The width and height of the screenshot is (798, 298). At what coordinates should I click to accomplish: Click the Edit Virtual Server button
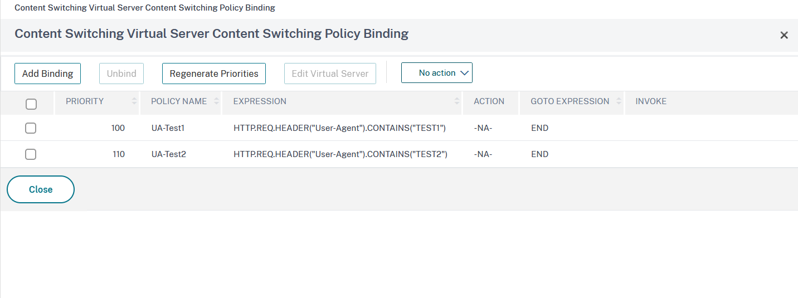coord(330,74)
